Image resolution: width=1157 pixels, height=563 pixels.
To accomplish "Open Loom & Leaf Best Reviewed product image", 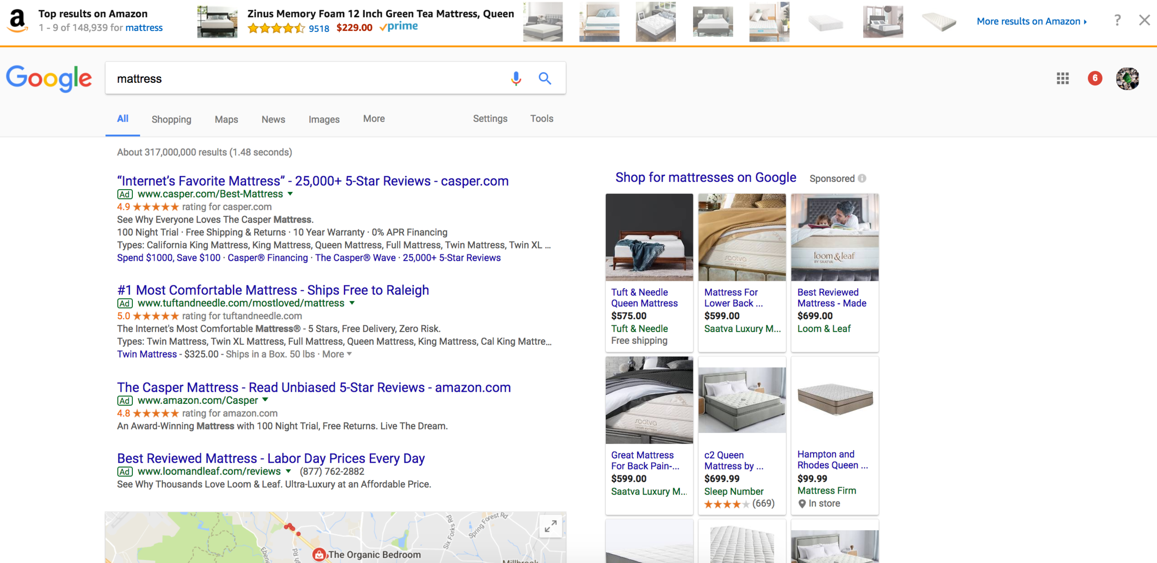I will click(x=835, y=237).
